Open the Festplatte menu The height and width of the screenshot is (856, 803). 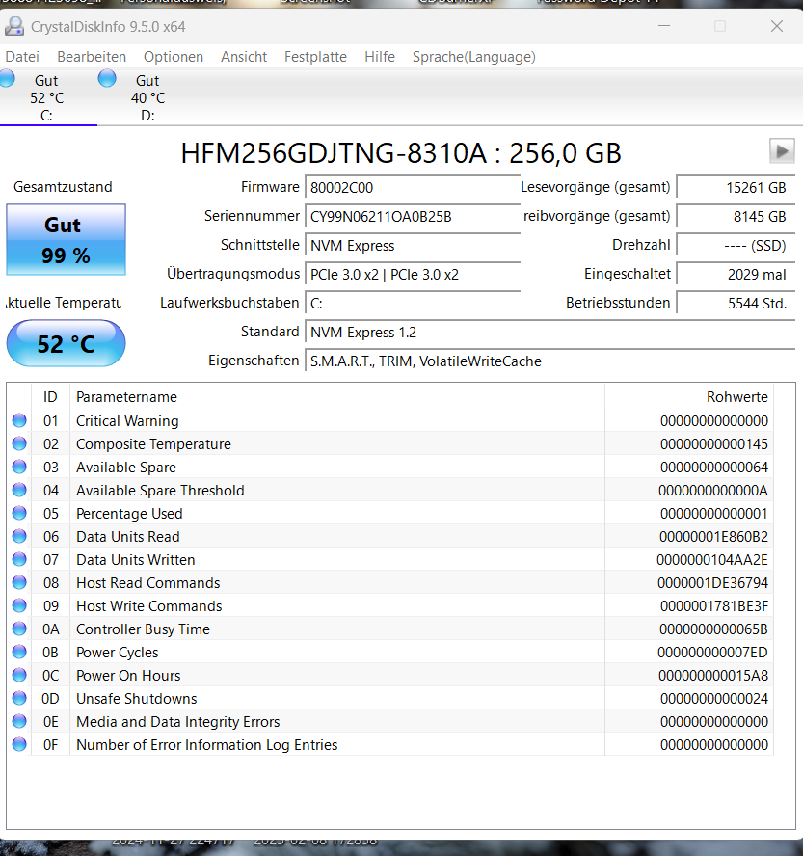point(315,57)
